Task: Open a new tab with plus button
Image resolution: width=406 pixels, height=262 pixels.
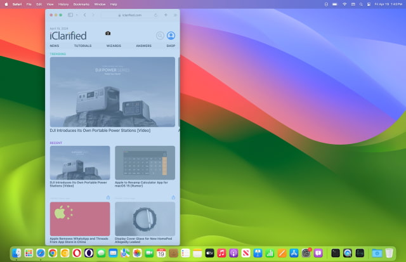Action: point(166,14)
